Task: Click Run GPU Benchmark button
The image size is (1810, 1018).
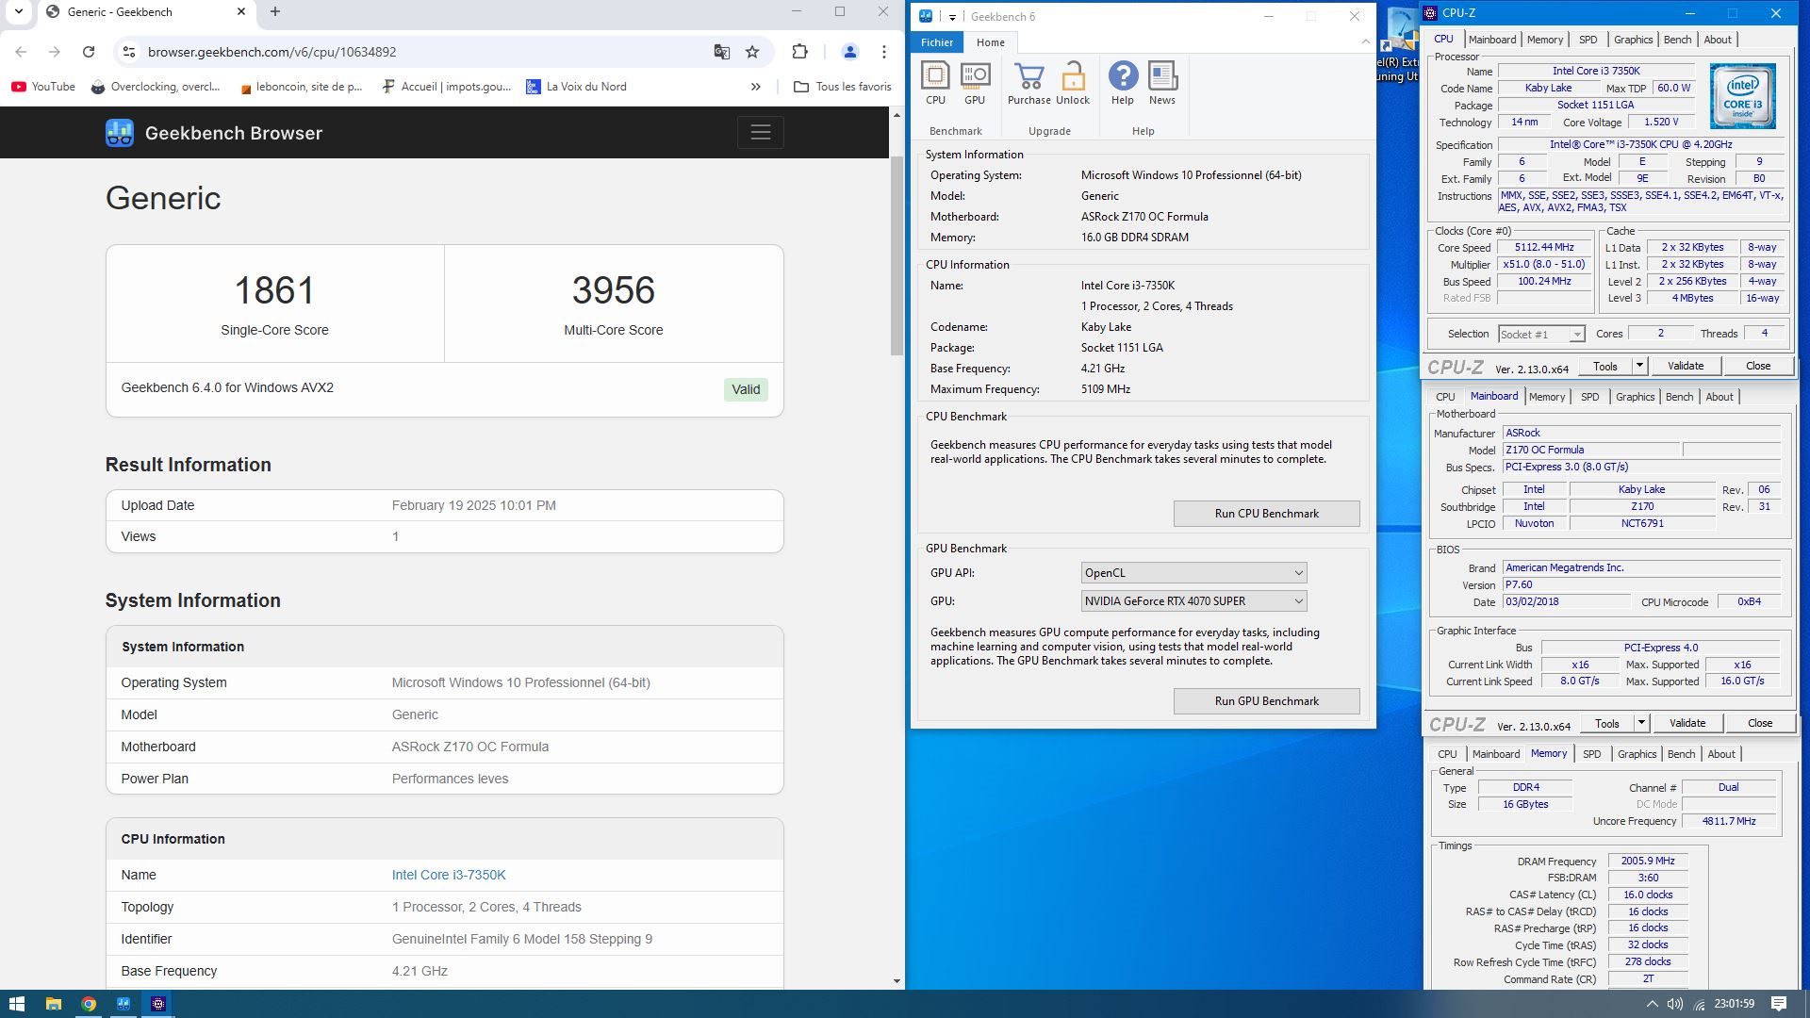Action: tap(1266, 701)
